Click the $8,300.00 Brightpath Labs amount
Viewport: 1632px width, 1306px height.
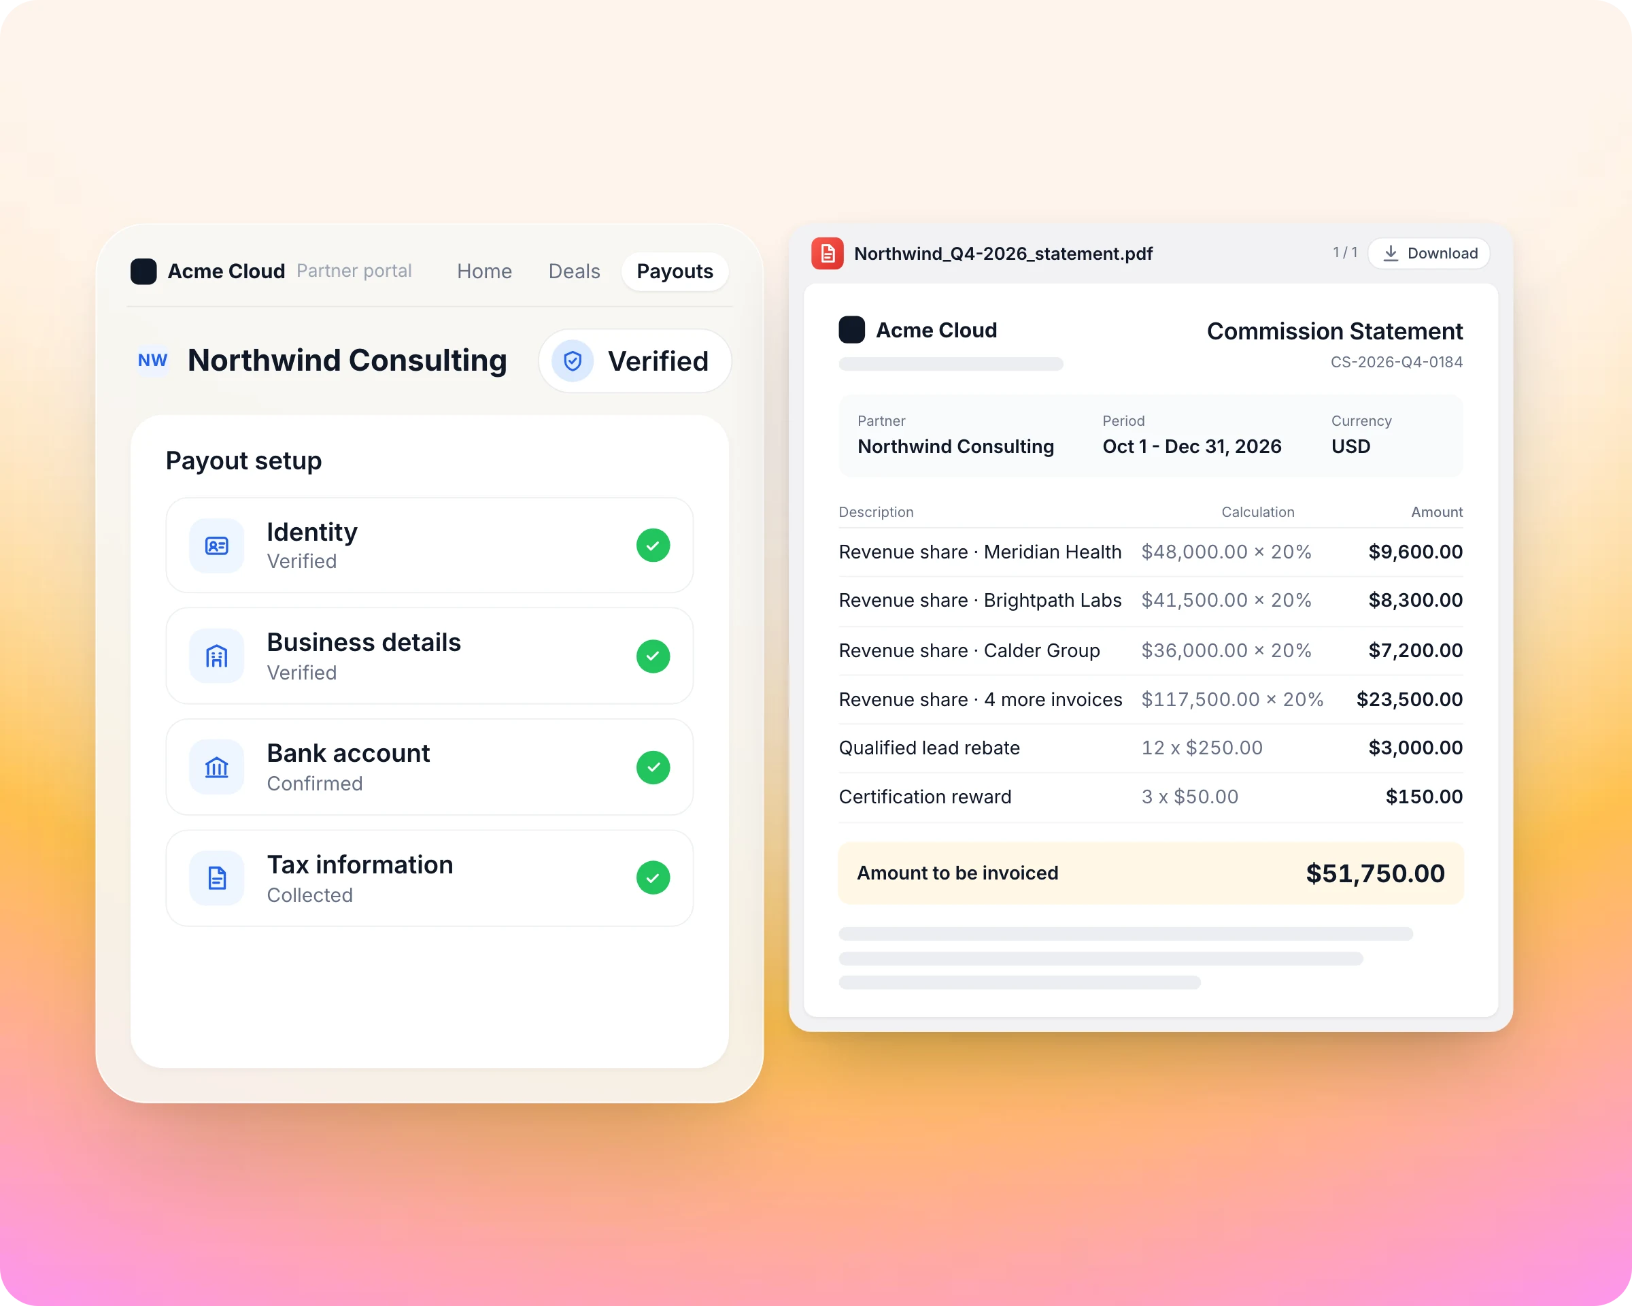[1416, 601]
